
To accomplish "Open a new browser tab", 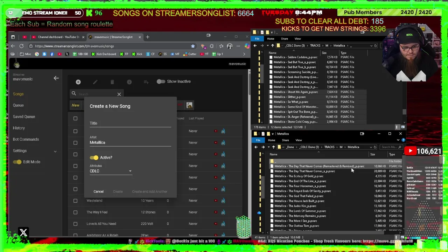I will [148, 37].
